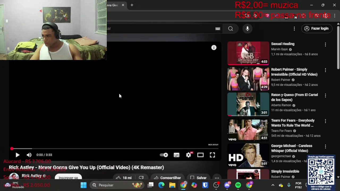Open options menu for Simply Irresistible Official HD Video
Viewport: 340px width, 191px height.
pyautogui.click(x=325, y=70)
